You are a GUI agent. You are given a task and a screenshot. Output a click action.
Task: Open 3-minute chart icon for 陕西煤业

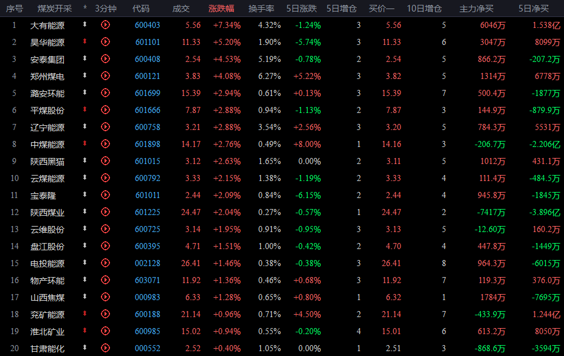[x=105, y=212]
